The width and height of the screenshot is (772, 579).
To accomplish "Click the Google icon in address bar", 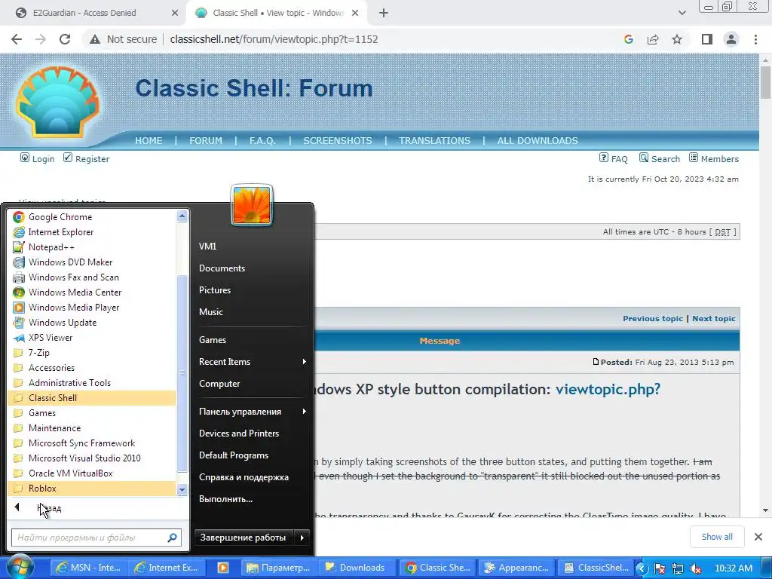I will (629, 39).
